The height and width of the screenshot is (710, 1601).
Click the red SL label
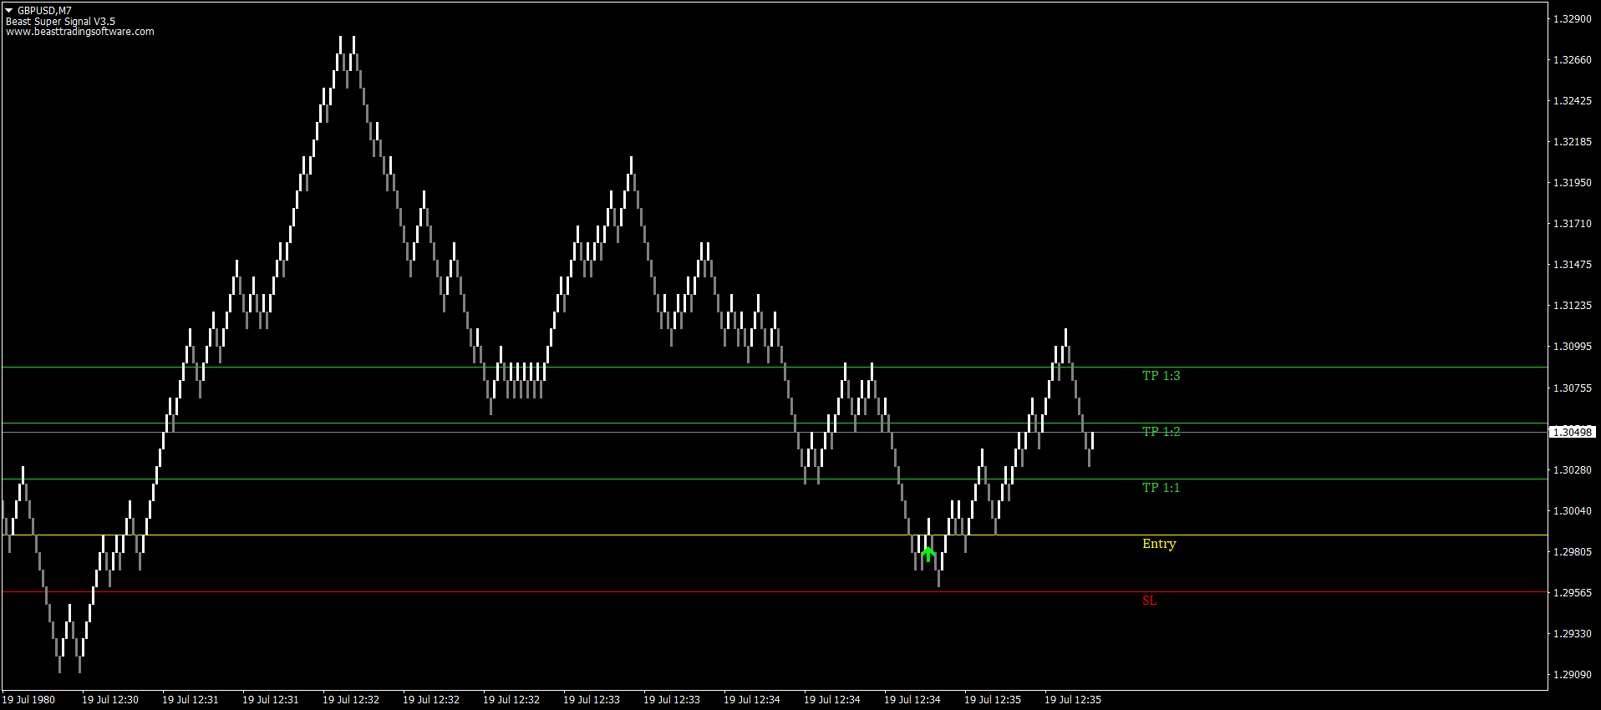[1149, 601]
